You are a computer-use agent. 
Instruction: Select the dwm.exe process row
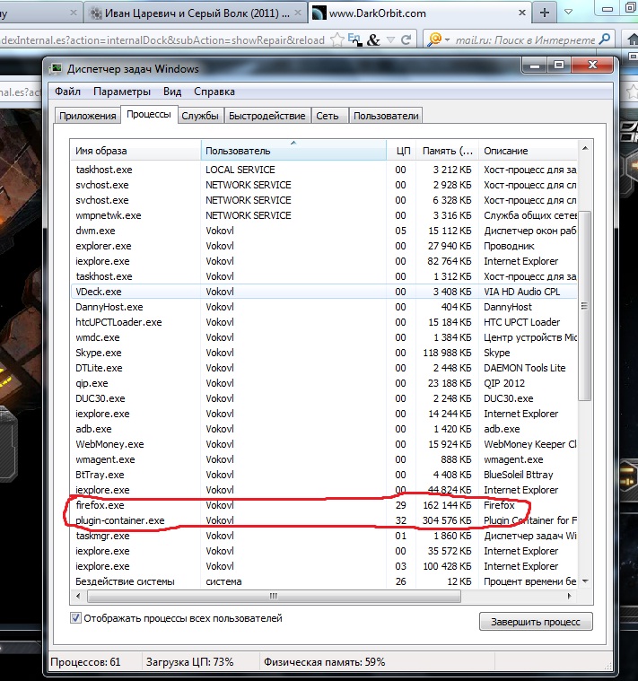pos(324,231)
